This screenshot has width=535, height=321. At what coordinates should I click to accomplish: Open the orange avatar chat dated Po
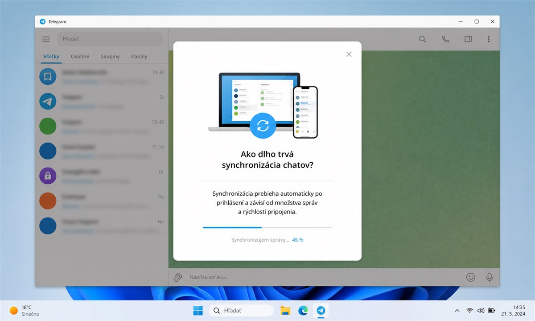click(x=102, y=202)
